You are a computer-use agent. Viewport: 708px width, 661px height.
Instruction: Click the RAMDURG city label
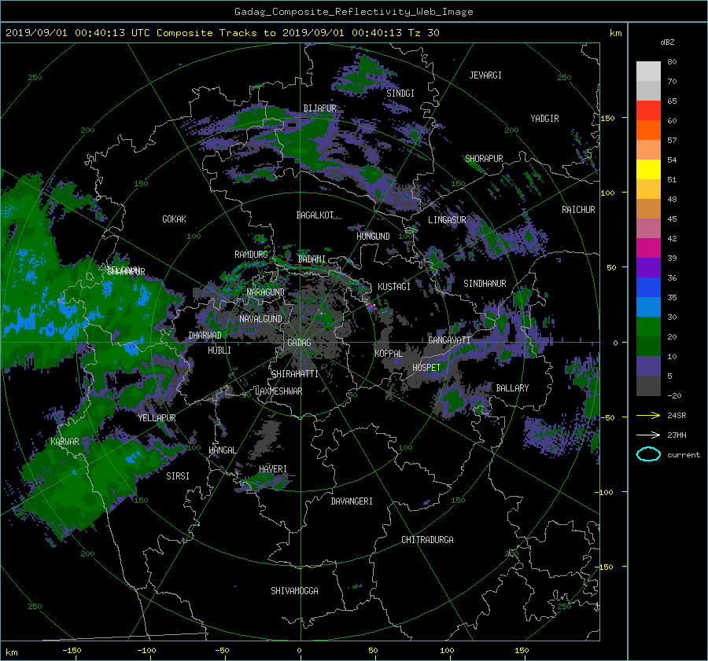251,255
